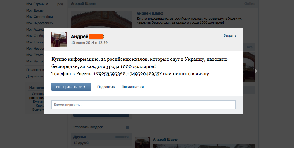Focus the Комментировать input field
This screenshot has width=294, height=148.
143,105
